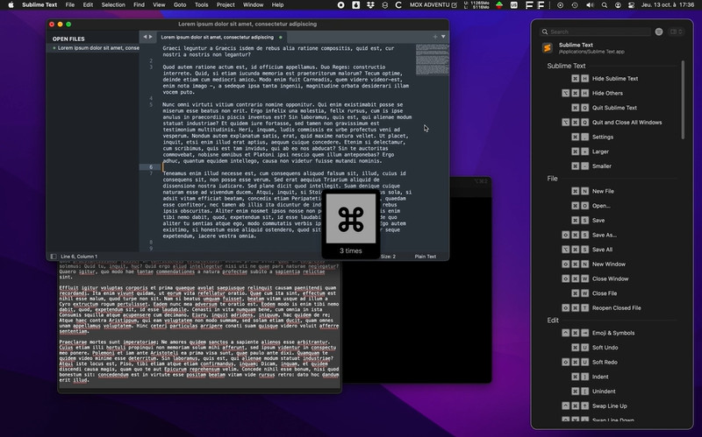Screen dimensions: 702x437
Task: Click the shortcut panel's vertical scrollbar
Action: point(683,100)
